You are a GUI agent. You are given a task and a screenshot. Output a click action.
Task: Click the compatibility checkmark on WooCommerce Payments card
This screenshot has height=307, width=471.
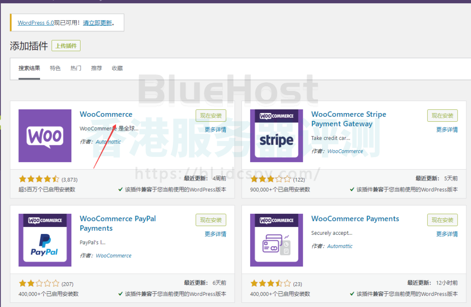(352, 294)
